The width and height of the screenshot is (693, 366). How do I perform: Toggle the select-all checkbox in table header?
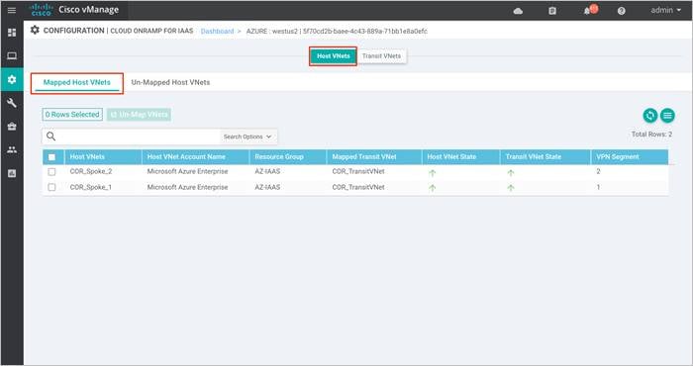51,157
